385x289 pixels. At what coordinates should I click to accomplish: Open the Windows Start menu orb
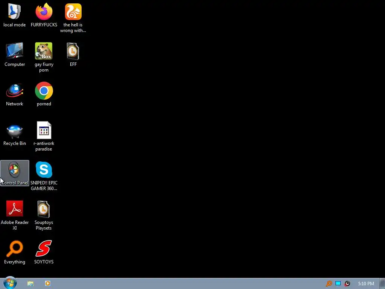[10, 283]
